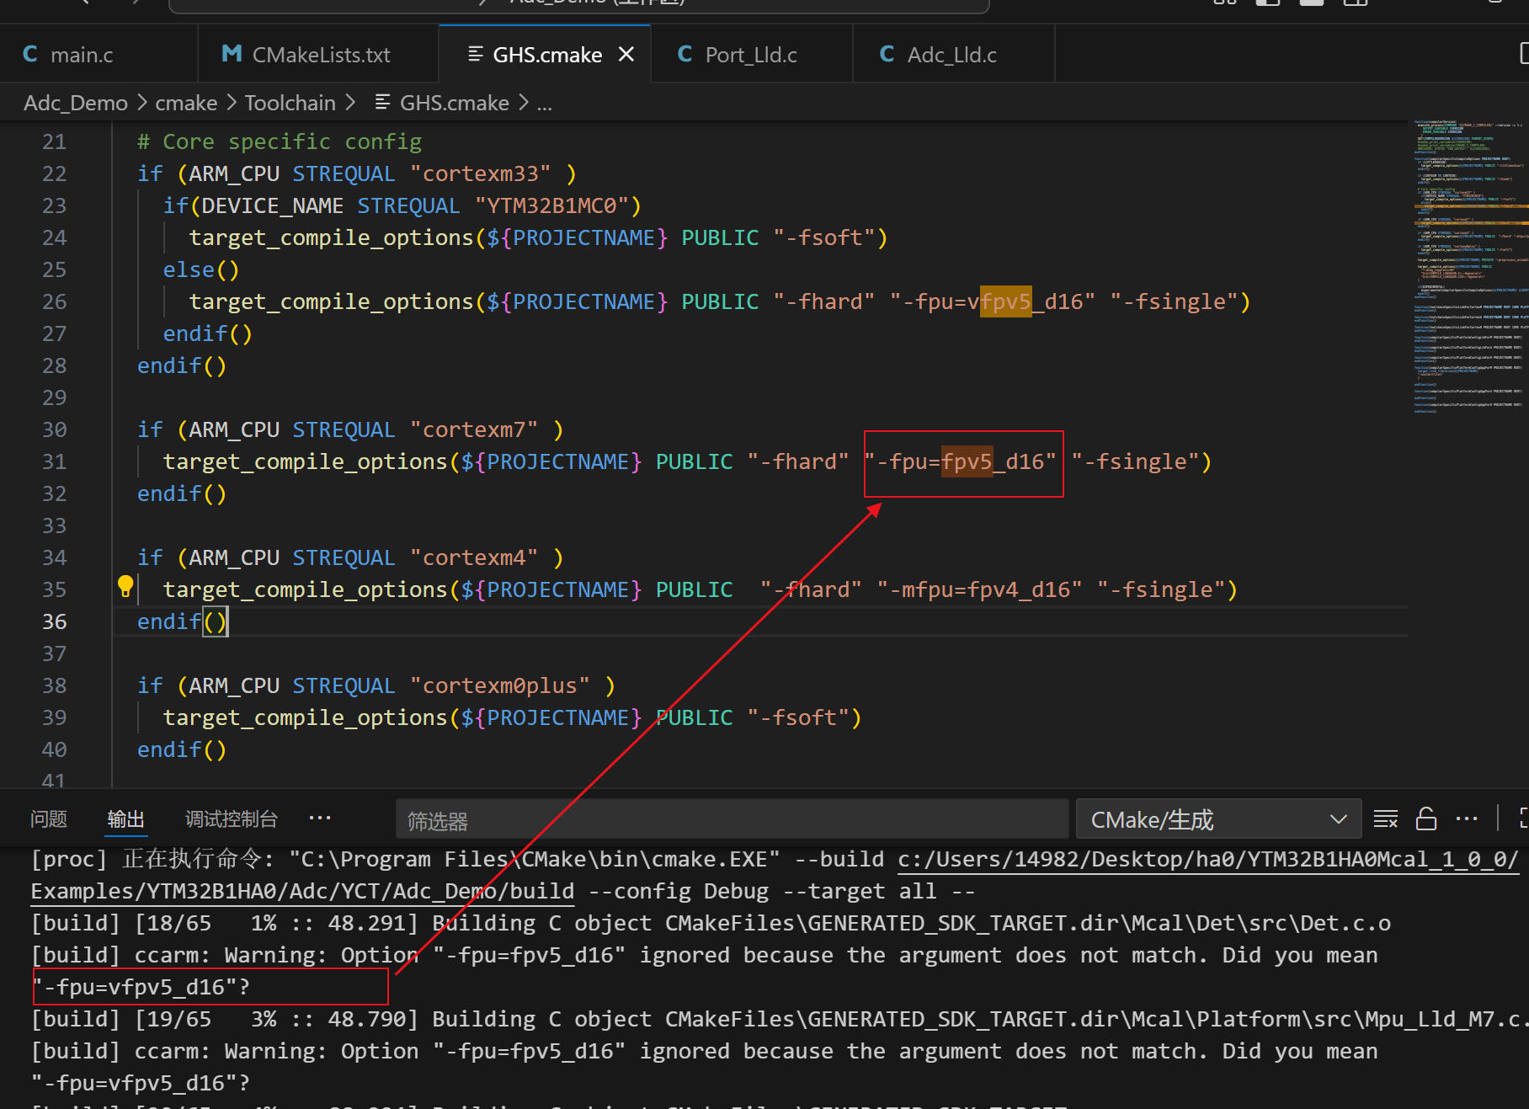Click "-mfpu=fpv4_d16" on line 35
This screenshot has height=1109, width=1529.
[980, 589]
